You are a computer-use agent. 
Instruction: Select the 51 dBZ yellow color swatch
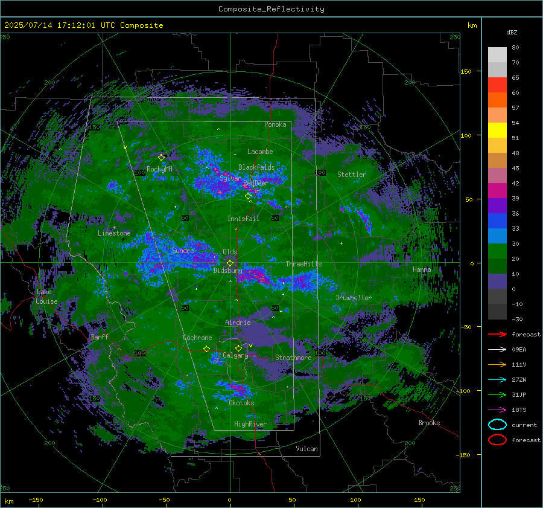(x=497, y=130)
